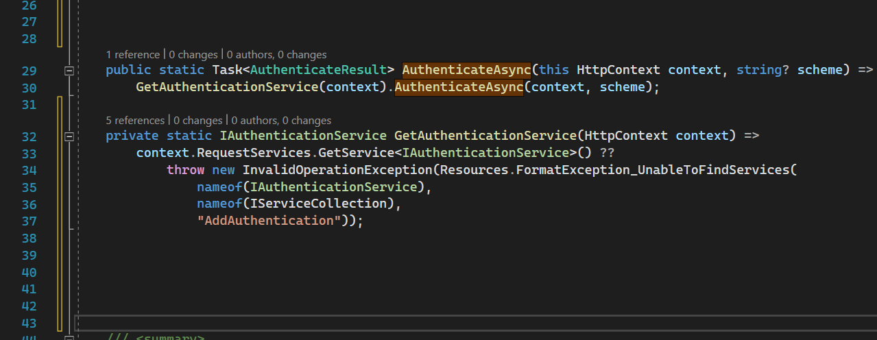The width and height of the screenshot is (877, 340).
Task: Select the highlighted AuthenticateAsync declaration on line 29
Action: coord(466,70)
